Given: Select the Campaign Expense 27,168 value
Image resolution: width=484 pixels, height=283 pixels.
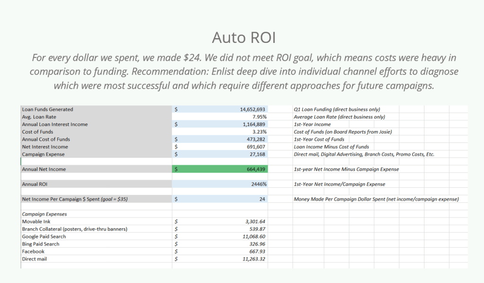Looking at the screenshot, I should tap(258, 154).
